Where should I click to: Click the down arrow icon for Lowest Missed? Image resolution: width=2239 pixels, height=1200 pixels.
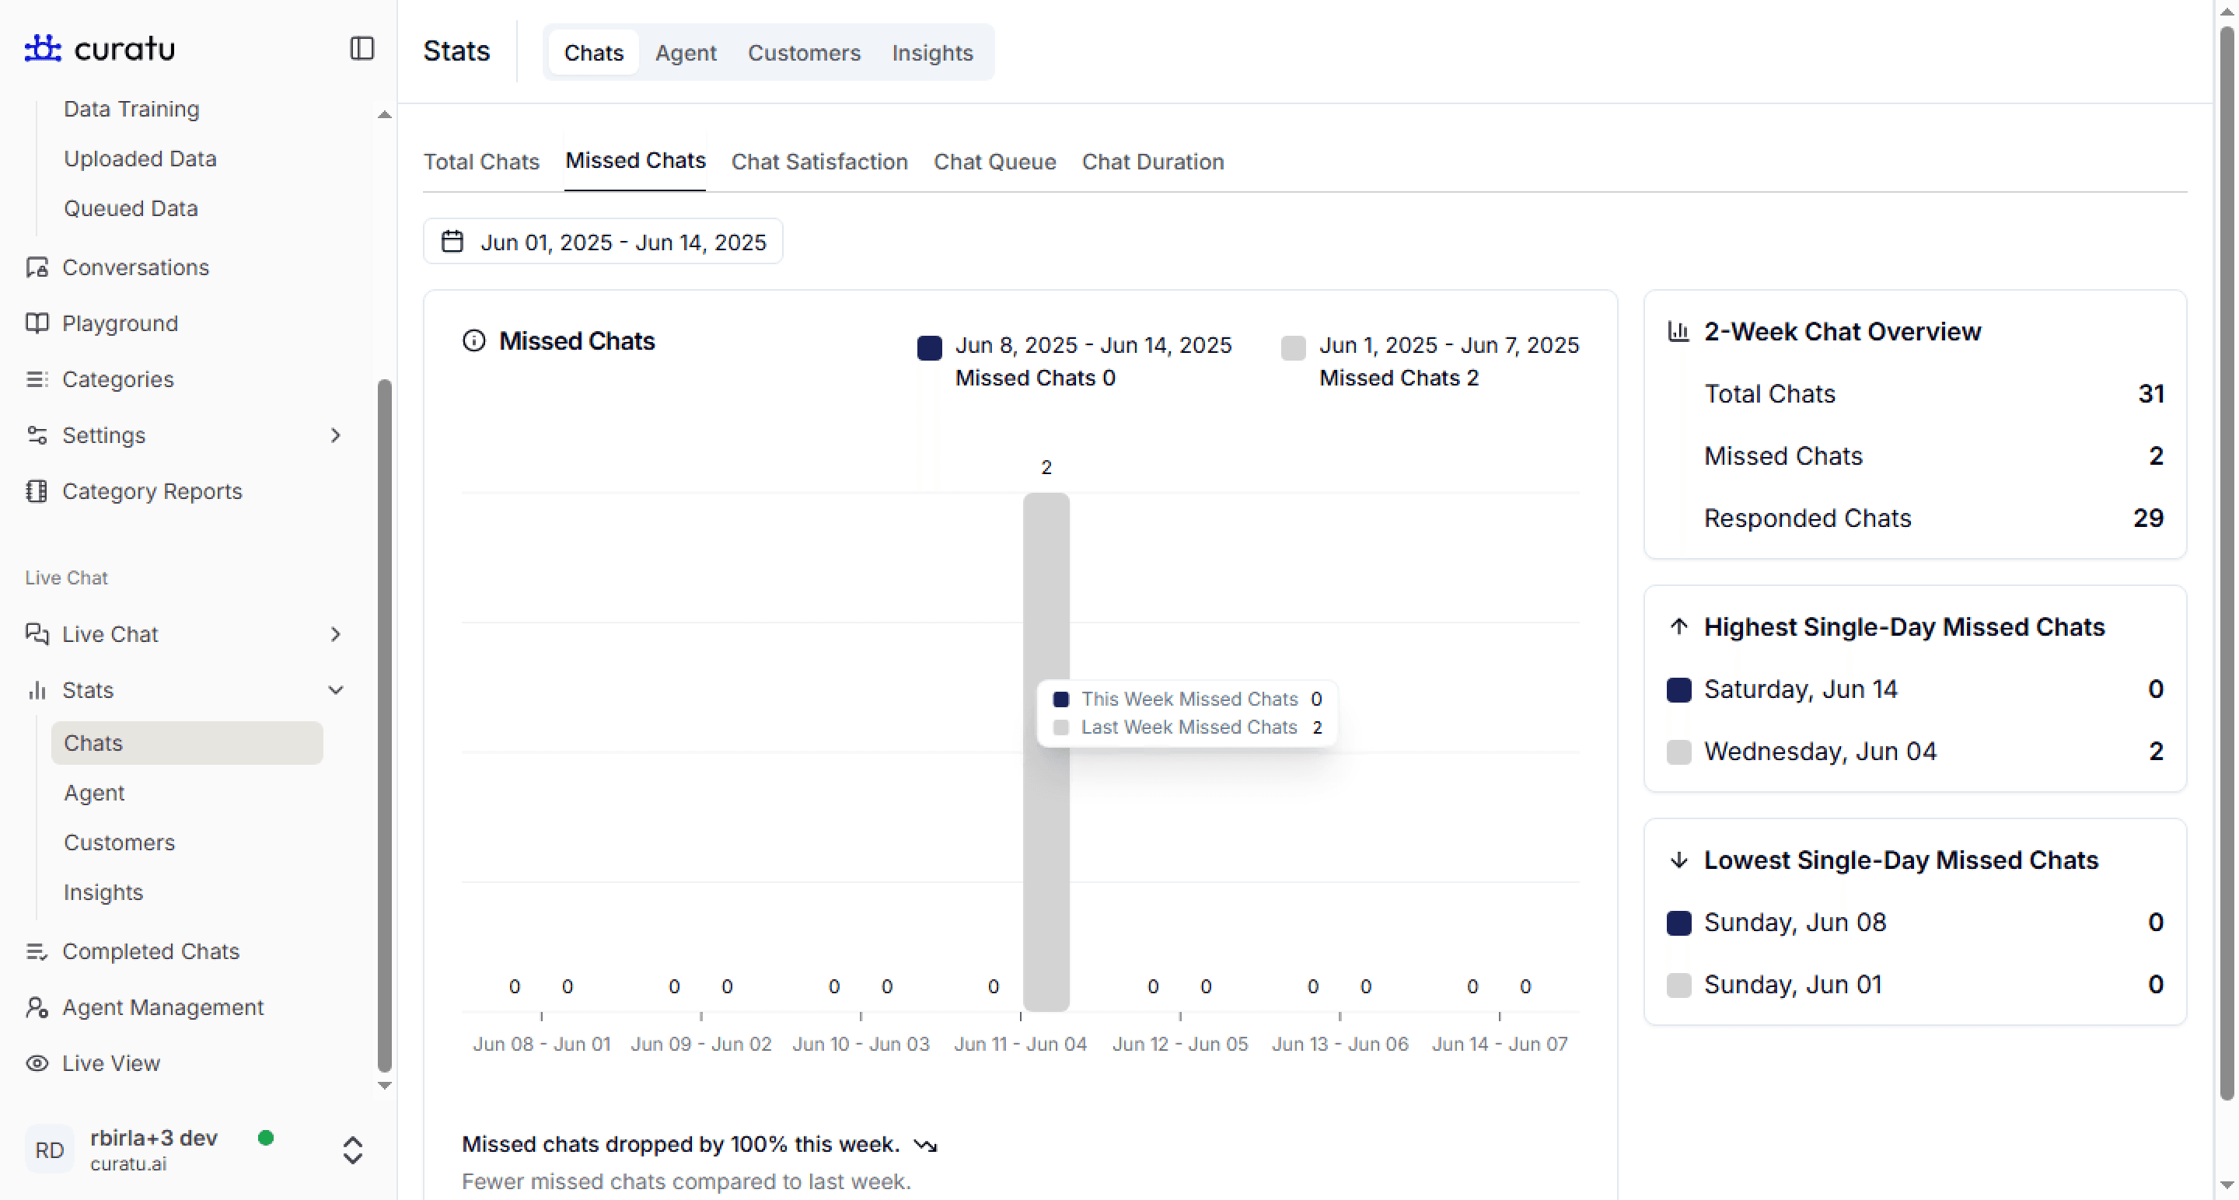click(1678, 860)
